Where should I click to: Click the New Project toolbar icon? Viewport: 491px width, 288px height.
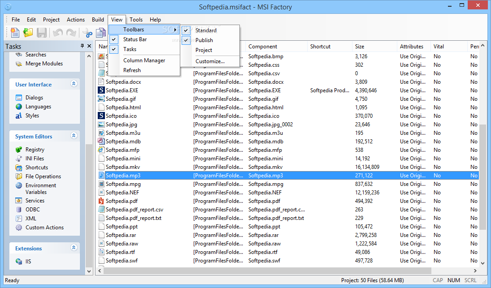pos(15,33)
